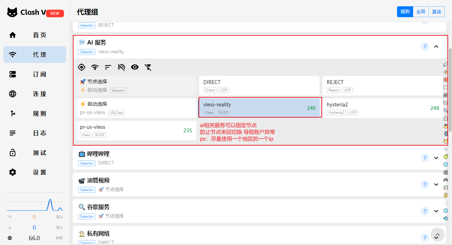
Task: Switch to 全局 global mode
Action: tap(420, 12)
